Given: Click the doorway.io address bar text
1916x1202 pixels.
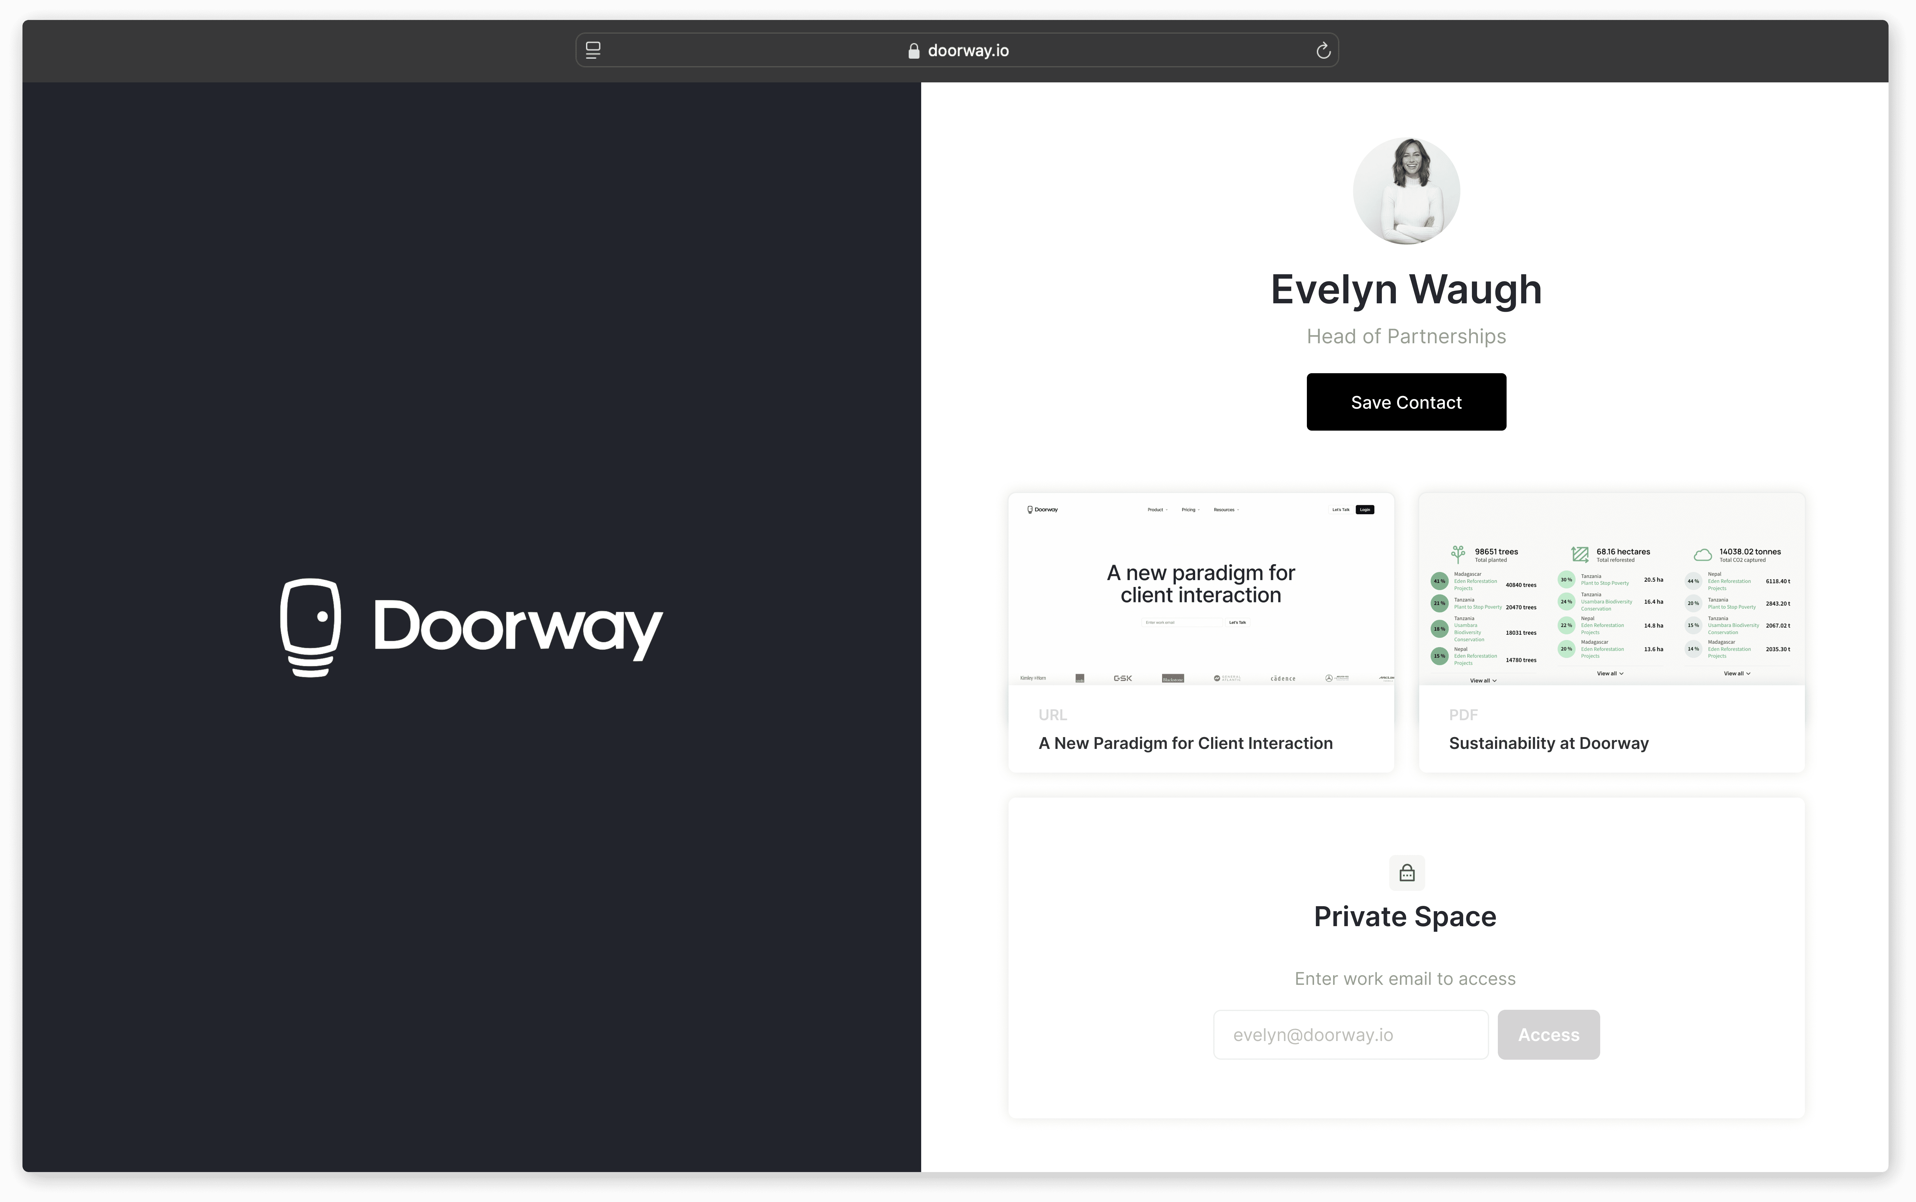Looking at the screenshot, I should click(968, 51).
